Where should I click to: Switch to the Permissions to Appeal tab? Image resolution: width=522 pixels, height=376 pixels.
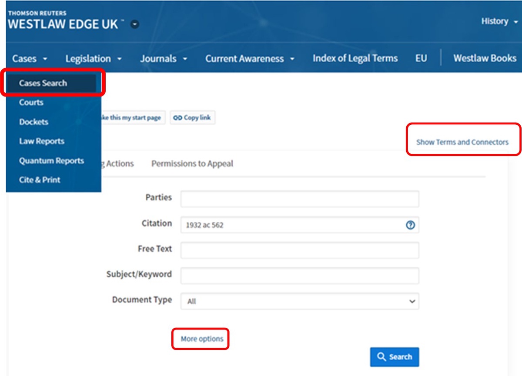tap(192, 163)
